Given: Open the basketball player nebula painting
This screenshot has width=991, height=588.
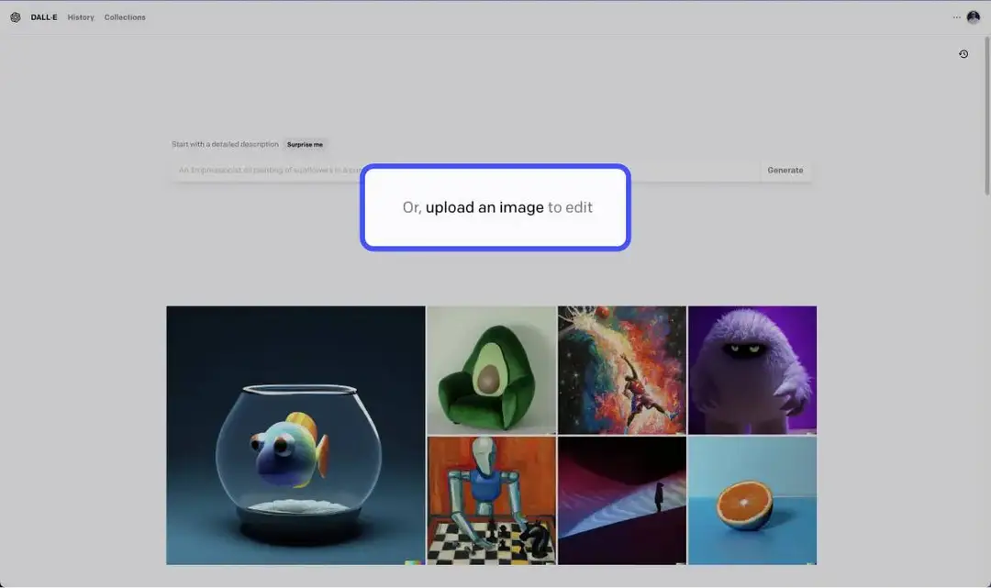Looking at the screenshot, I should [622, 370].
